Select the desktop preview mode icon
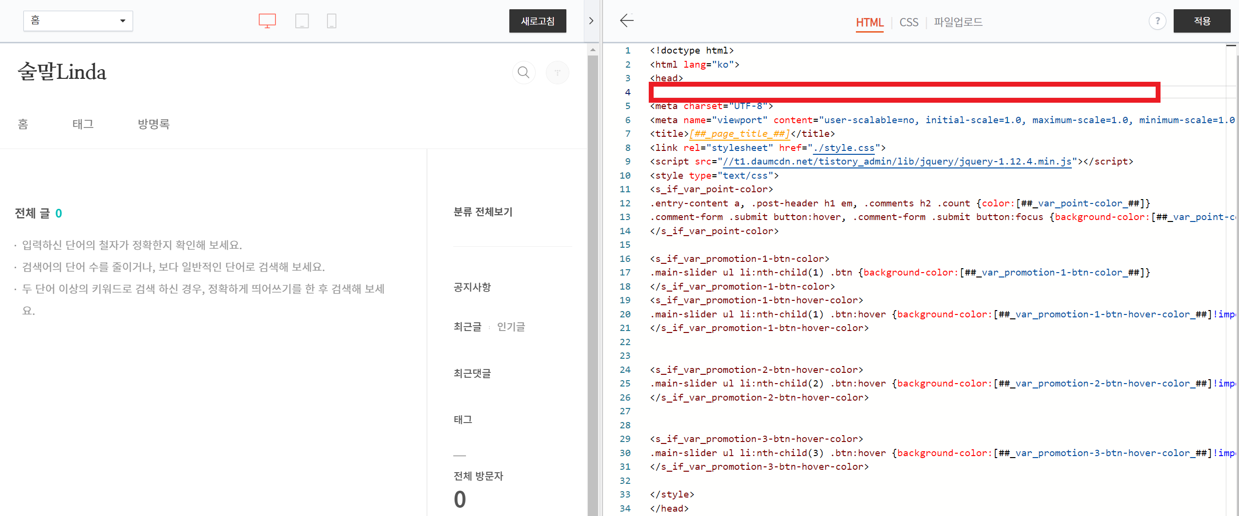The width and height of the screenshot is (1239, 516). [267, 21]
